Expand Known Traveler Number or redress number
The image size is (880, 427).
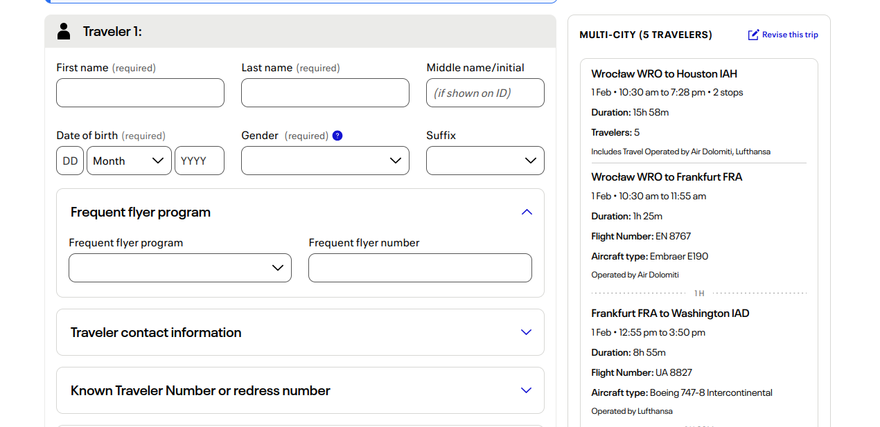pyautogui.click(x=300, y=390)
